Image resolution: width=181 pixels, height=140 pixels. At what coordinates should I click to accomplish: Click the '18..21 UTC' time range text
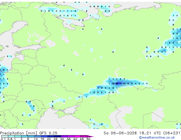(150, 133)
